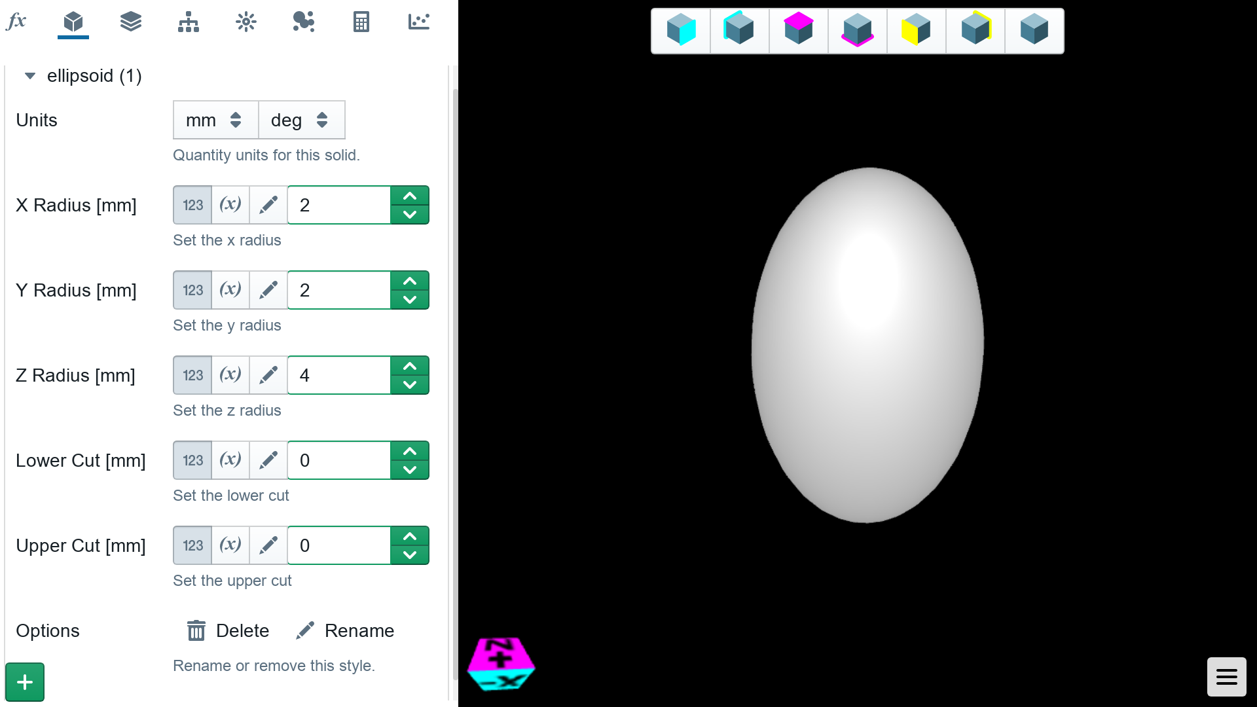Click the Lower Cut expression variable button
Image resolution: width=1257 pixels, height=707 pixels.
(230, 460)
